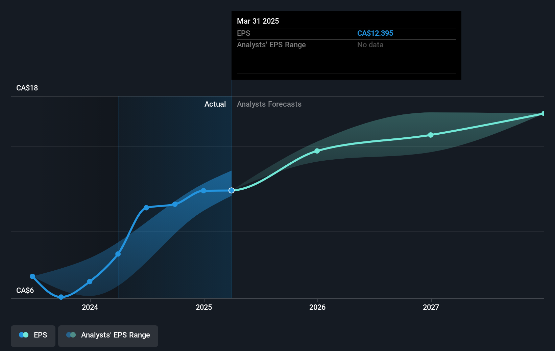The height and width of the screenshot is (351, 555).
Task: Click the 'Actual' section label
Action: pos(215,104)
